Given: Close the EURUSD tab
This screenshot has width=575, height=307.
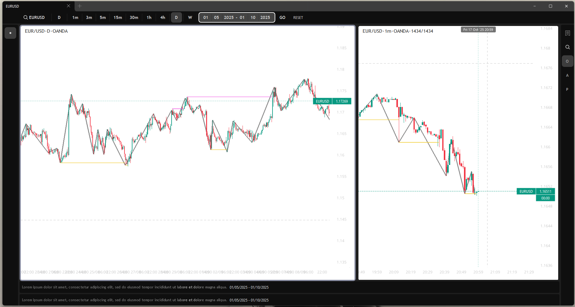Looking at the screenshot, I should (69, 6).
